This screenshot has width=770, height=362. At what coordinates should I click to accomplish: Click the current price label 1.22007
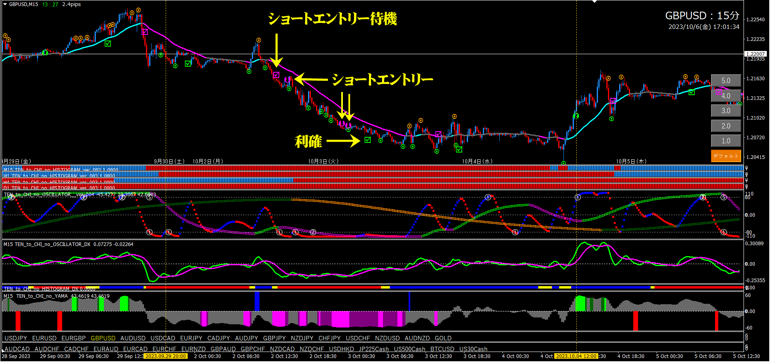pos(755,54)
